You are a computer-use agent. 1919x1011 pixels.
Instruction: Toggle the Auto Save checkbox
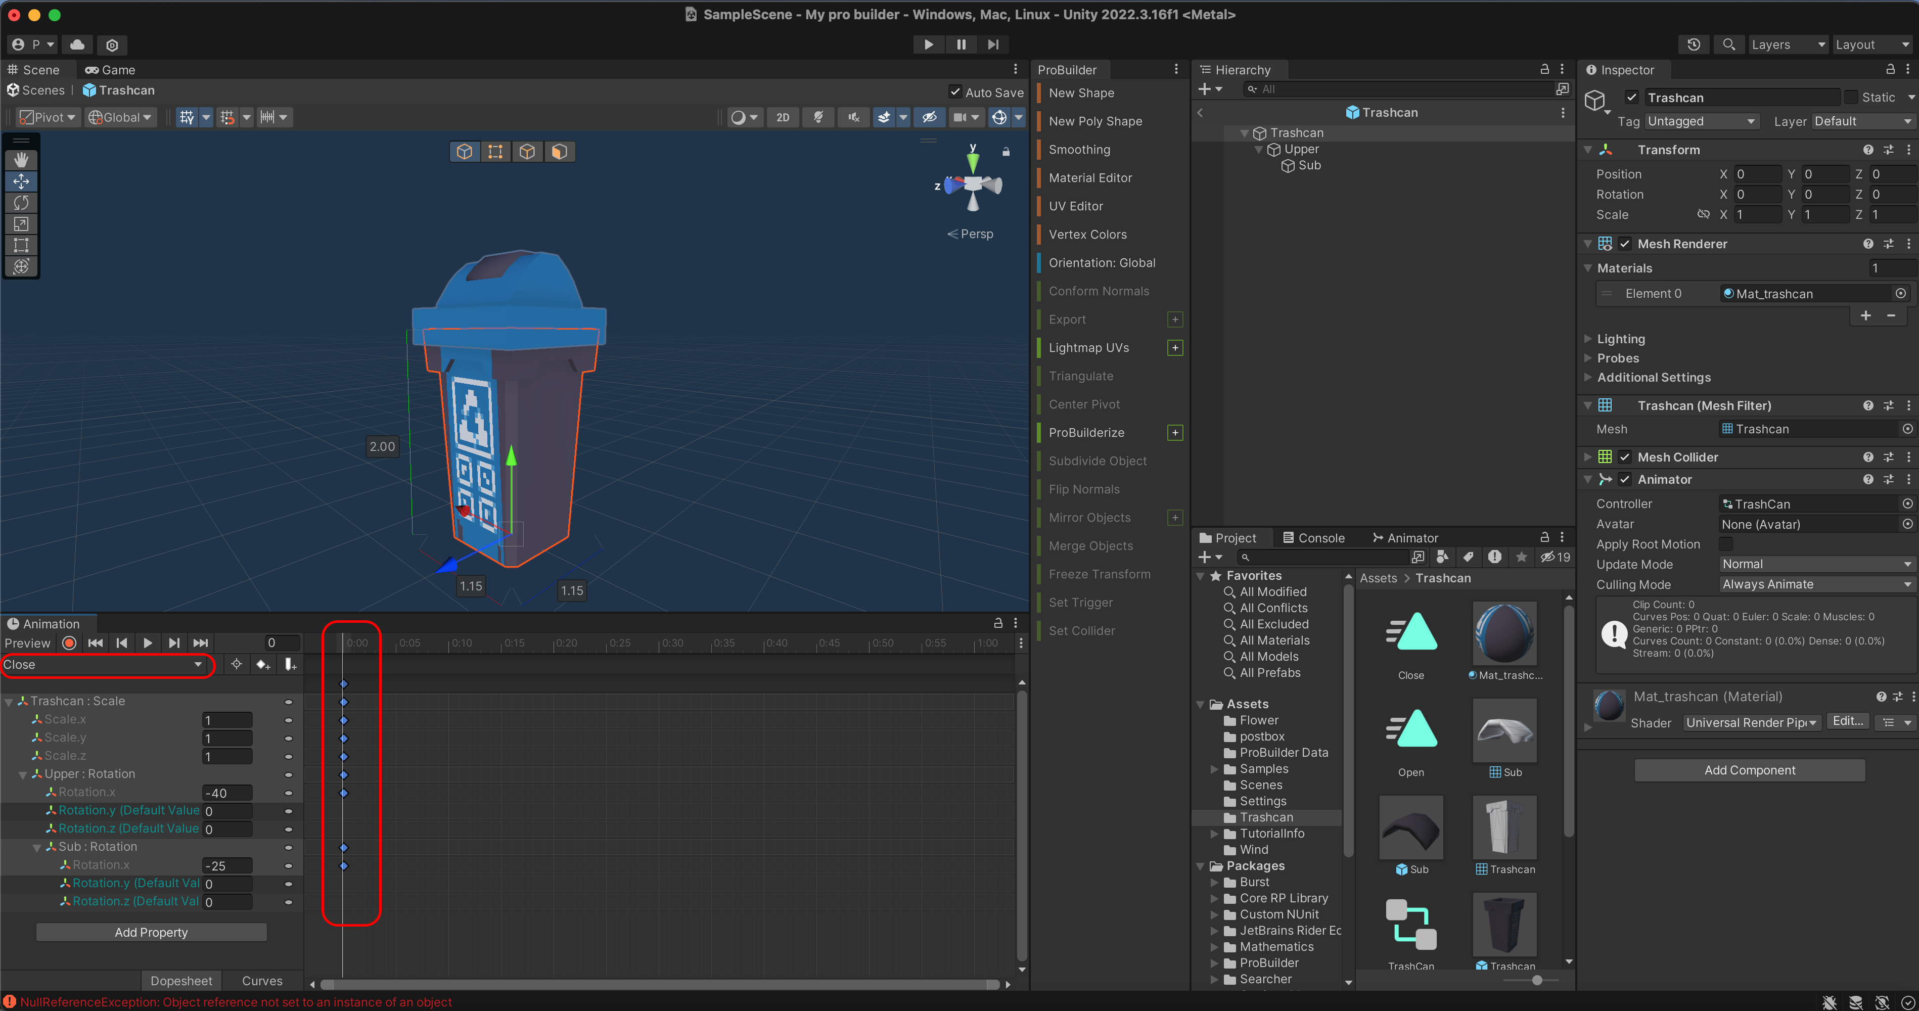[955, 91]
